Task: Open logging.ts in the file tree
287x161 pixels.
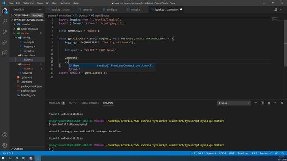Action: [x=30, y=47]
